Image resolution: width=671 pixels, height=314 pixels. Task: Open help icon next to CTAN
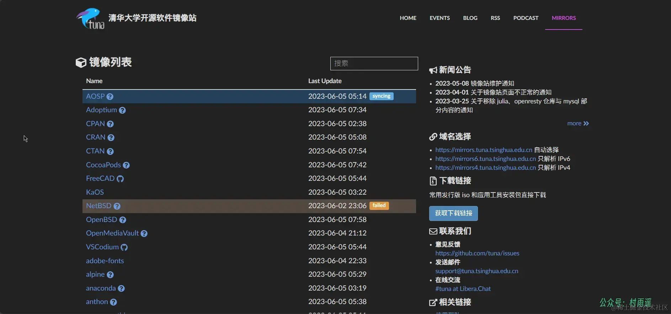click(110, 152)
